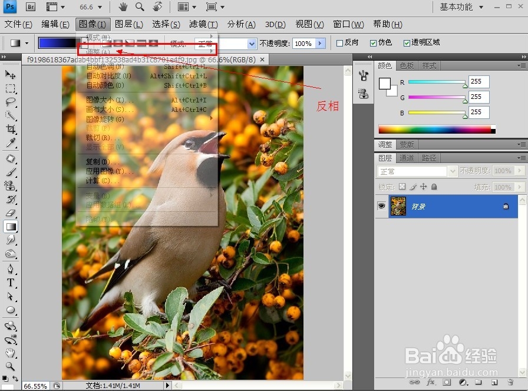The width and height of the screenshot is (528, 391).
Task: Select the Zoom tool in toolbox
Action: pos(11,366)
